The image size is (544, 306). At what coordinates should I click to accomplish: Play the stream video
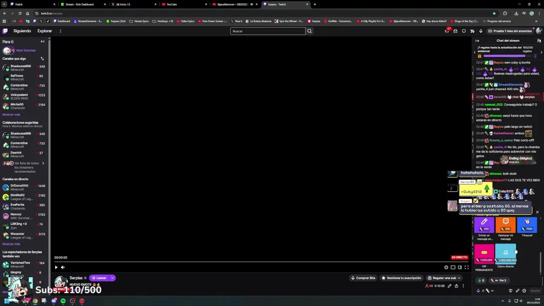(x=56, y=267)
